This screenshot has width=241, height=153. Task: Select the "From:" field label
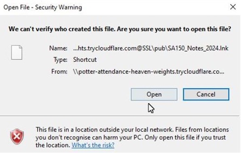pos(59,71)
